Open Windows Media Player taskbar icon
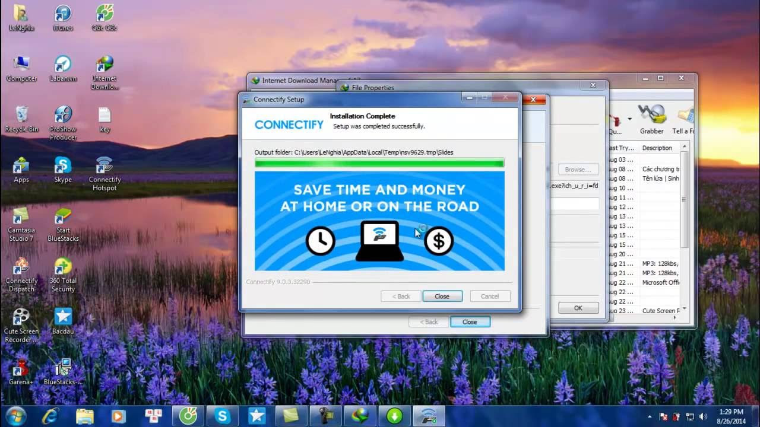 coord(119,416)
